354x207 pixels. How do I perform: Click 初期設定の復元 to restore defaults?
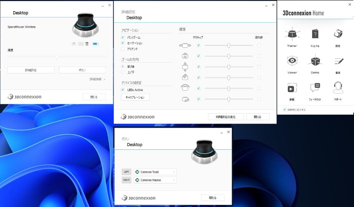(226, 117)
